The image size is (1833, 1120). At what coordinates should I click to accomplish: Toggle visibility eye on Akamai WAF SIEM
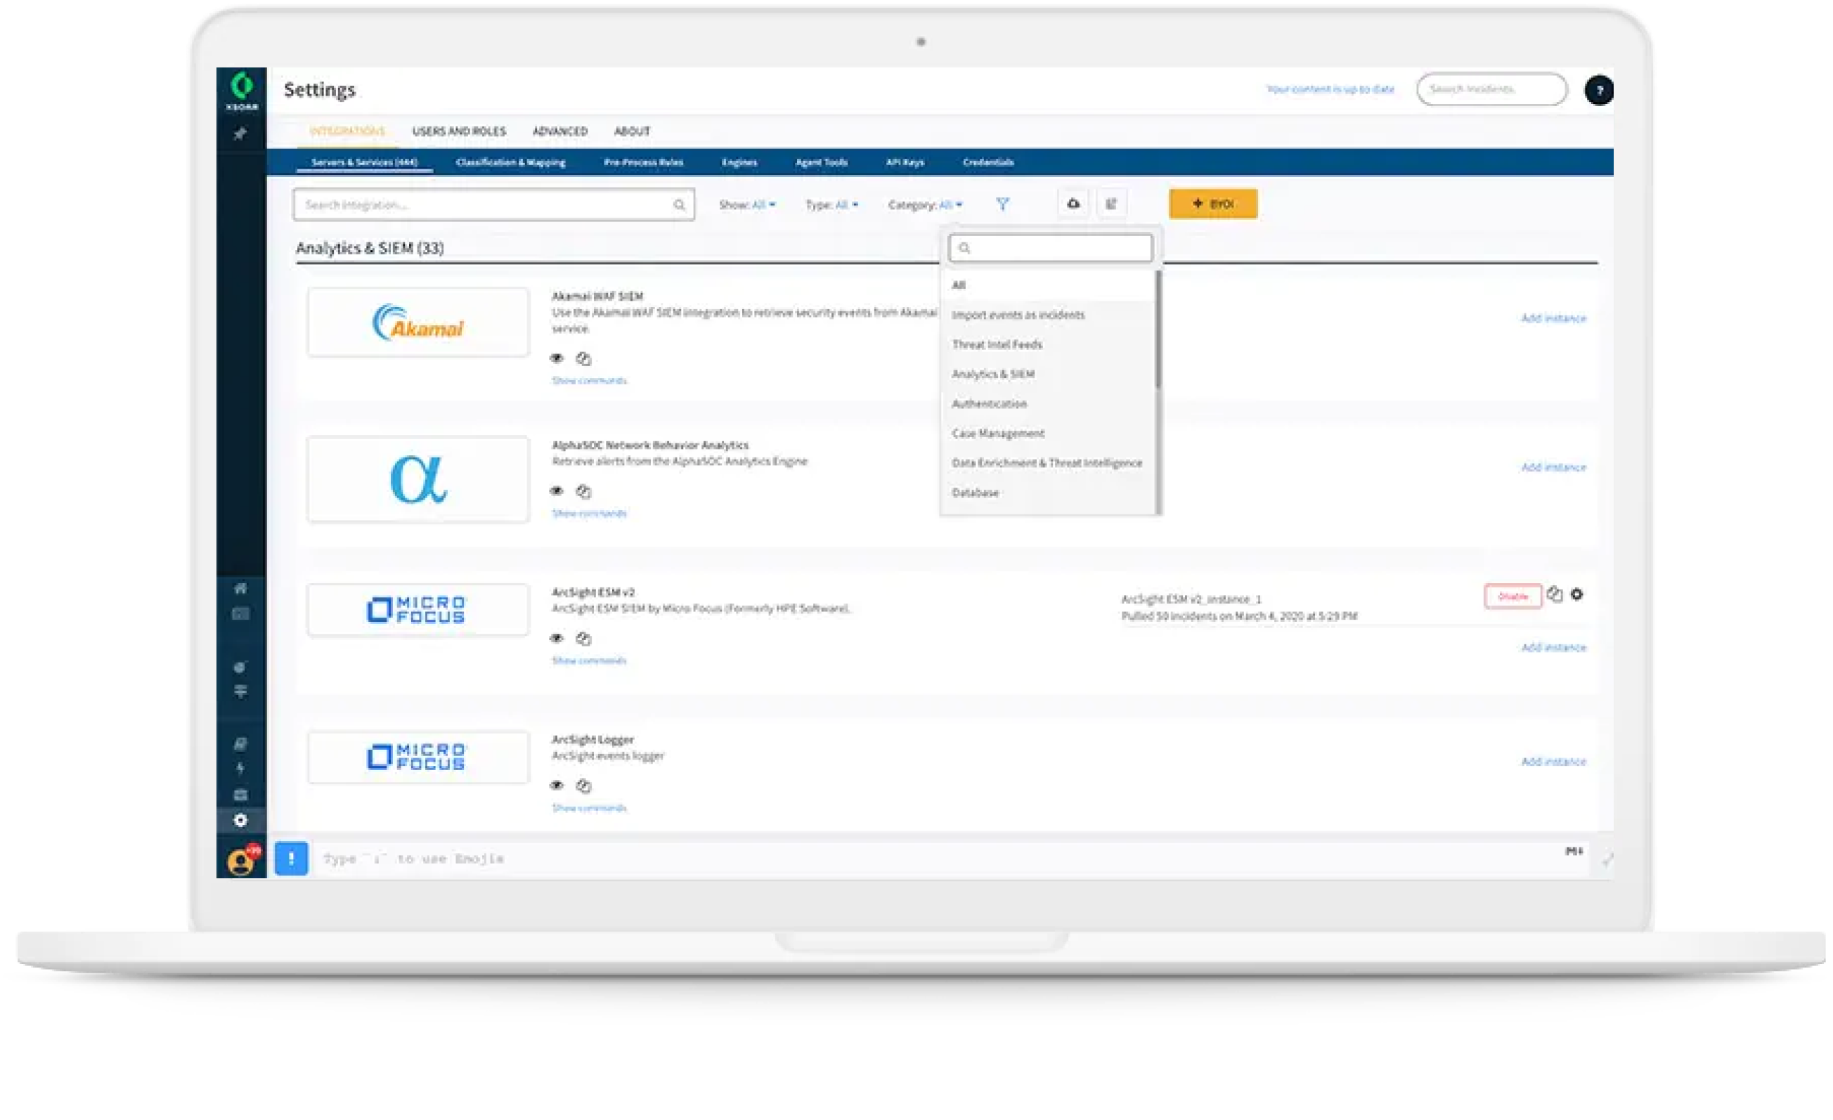(557, 358)
